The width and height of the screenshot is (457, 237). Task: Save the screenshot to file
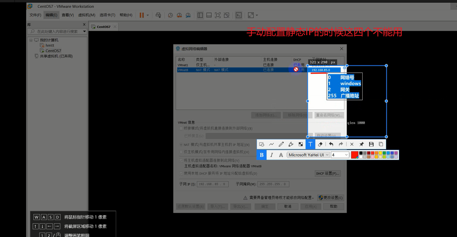371,144
